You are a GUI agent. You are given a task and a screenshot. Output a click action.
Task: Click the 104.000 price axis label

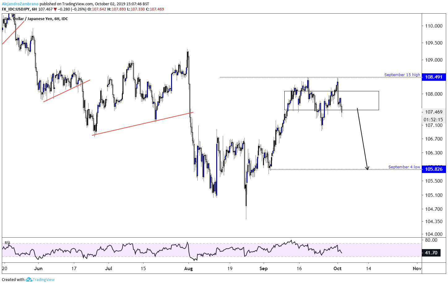pos(434,234)
